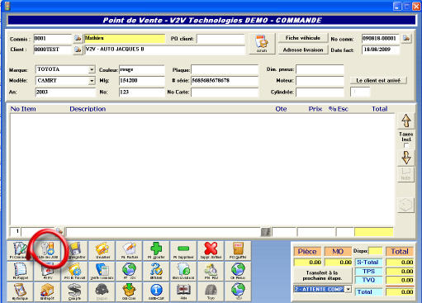Click the yellow Mathieu name field
The image size is (422, 303).
(125, 39)
